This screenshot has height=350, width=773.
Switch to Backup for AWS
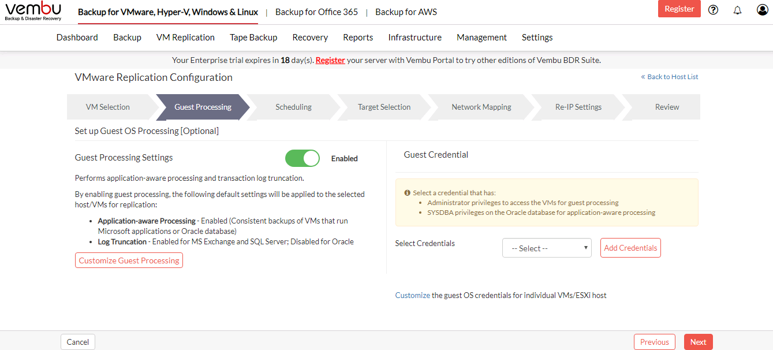coord(406,12)
